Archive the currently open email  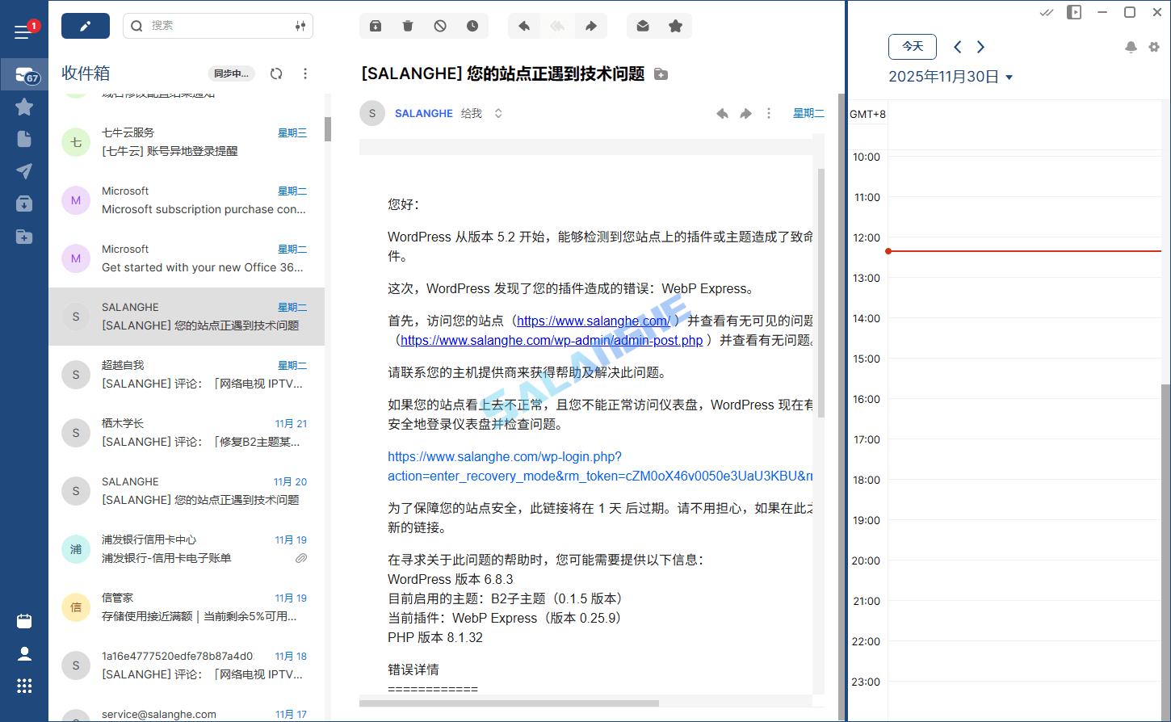pos(375,25)
